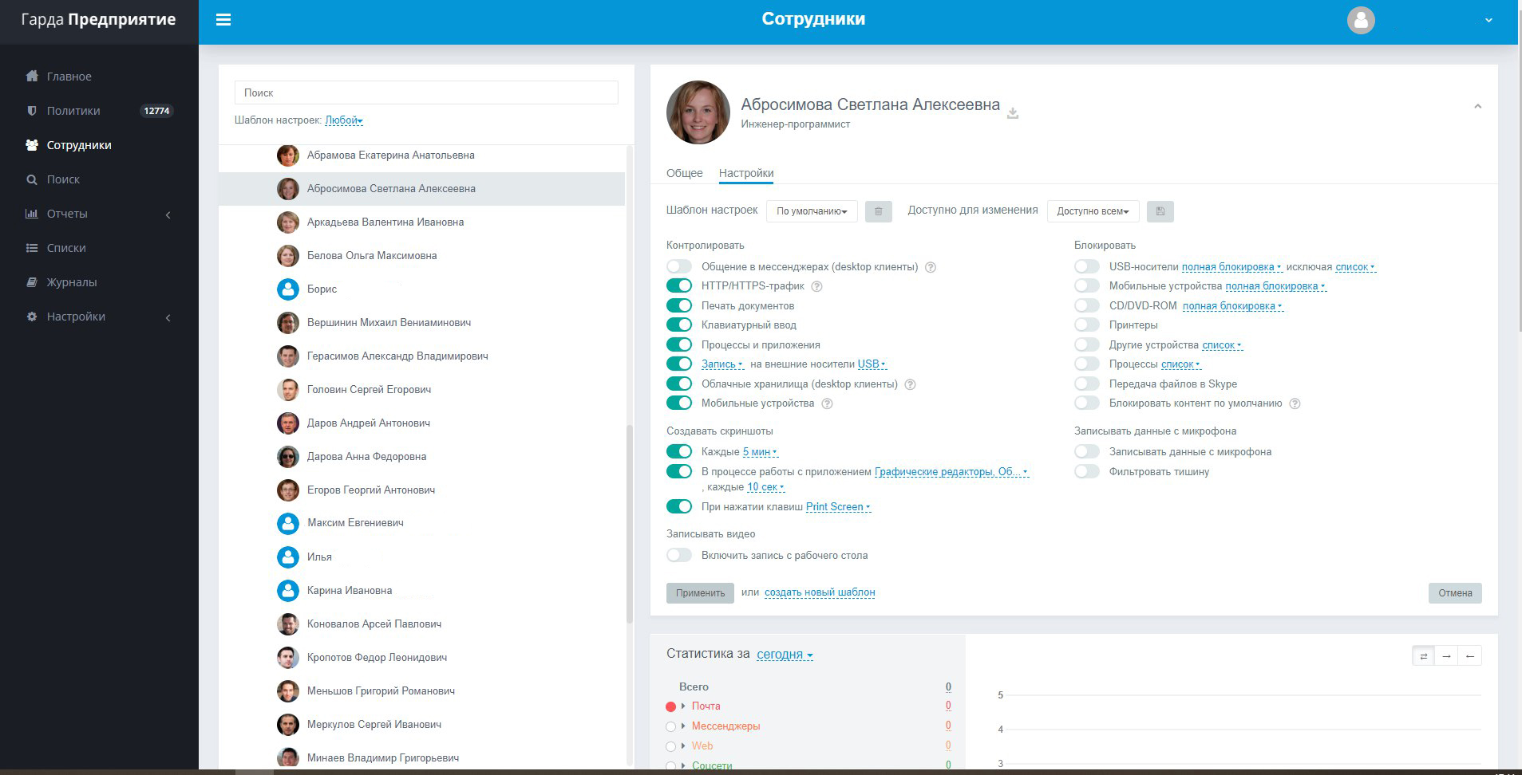Open Шаблон настроек Любой filter dropdown
1522x775 pixels.
click(x=344, y=120)
